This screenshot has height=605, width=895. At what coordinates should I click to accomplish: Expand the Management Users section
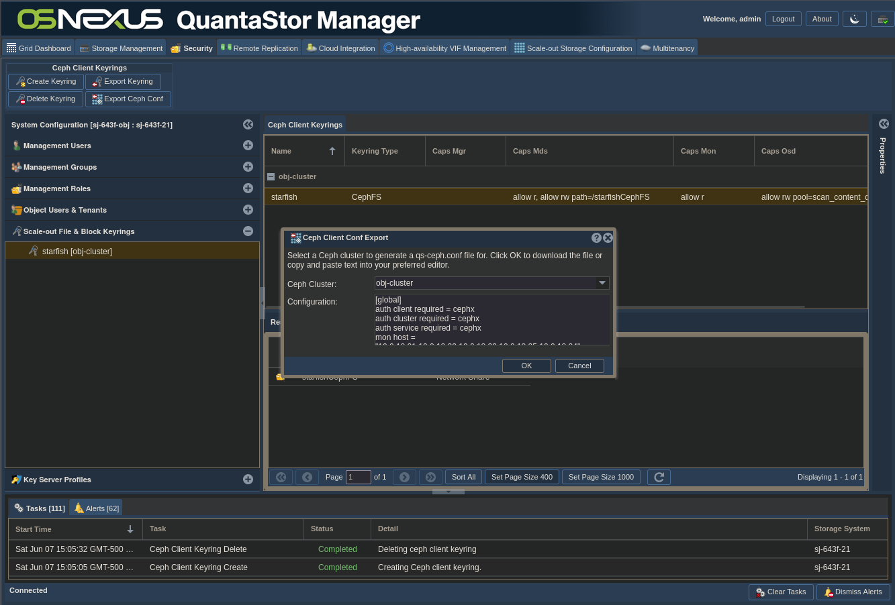pos(248,146)
